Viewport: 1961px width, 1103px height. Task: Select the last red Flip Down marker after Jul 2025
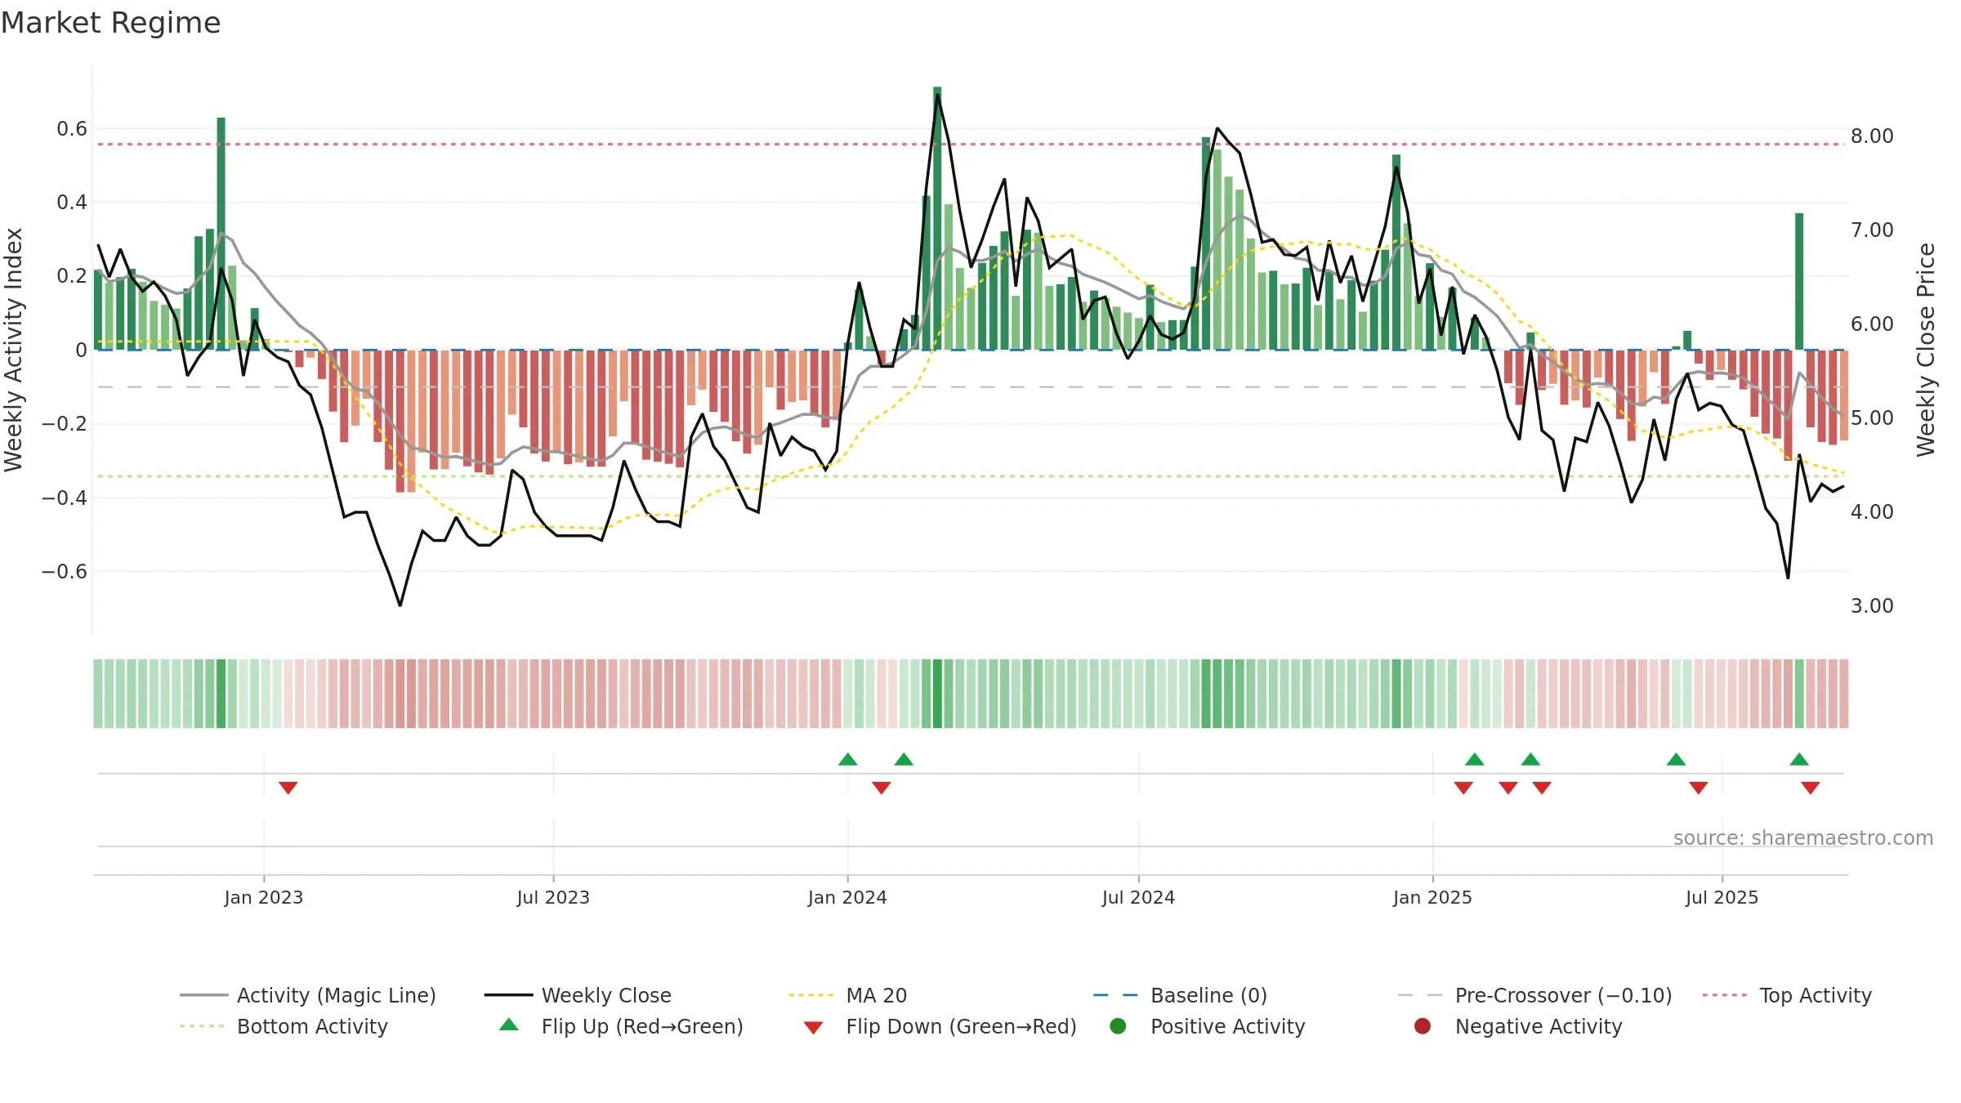[x=1811, y=788]
